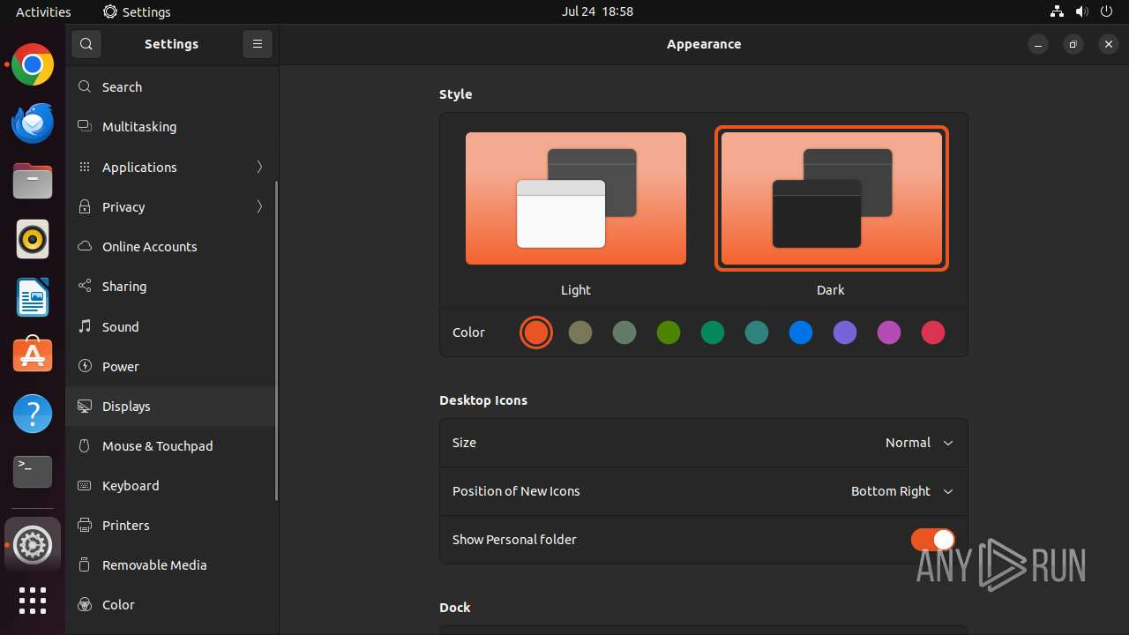Toggle Show Personal folder switch

[x=932, y=540]
